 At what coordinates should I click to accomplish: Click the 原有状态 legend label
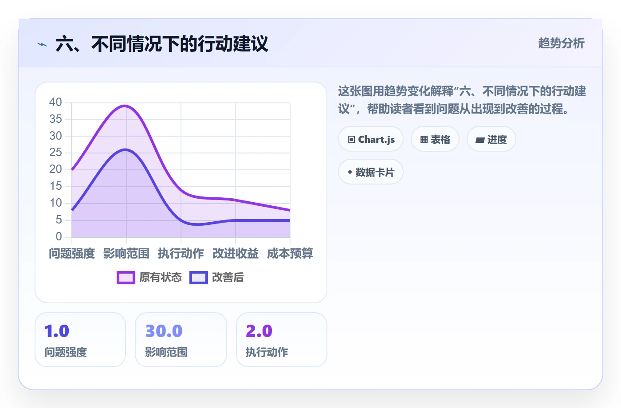[x=161, y=278]
